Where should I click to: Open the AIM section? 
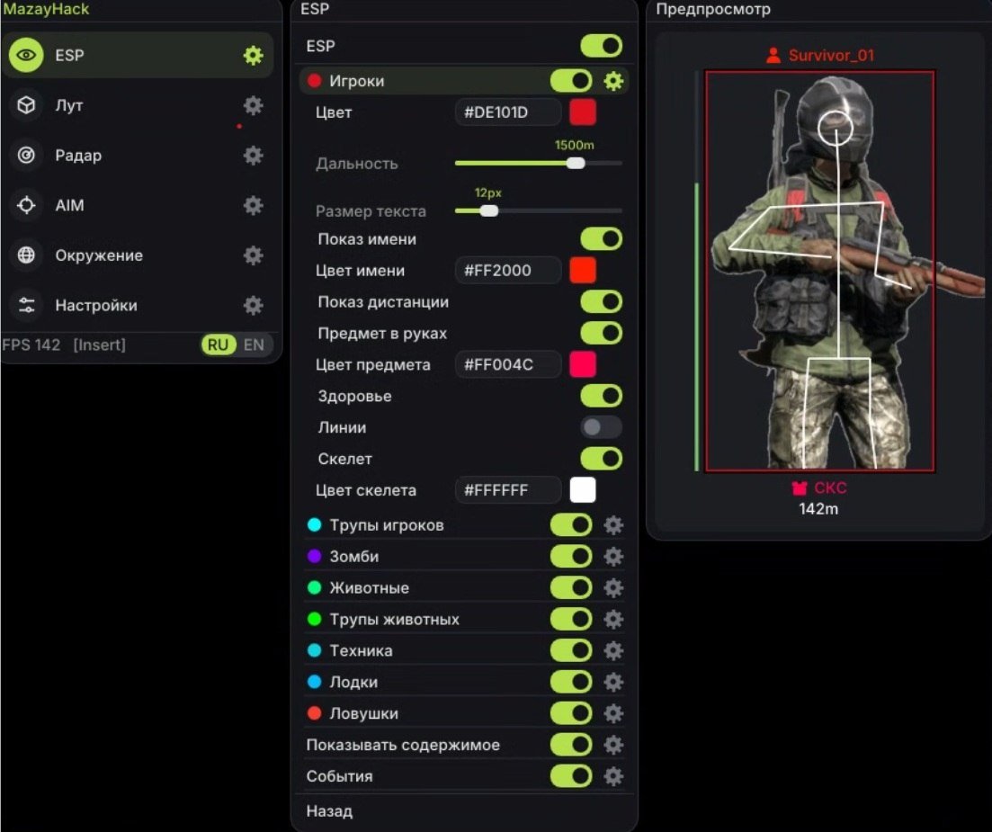point(138,205)
